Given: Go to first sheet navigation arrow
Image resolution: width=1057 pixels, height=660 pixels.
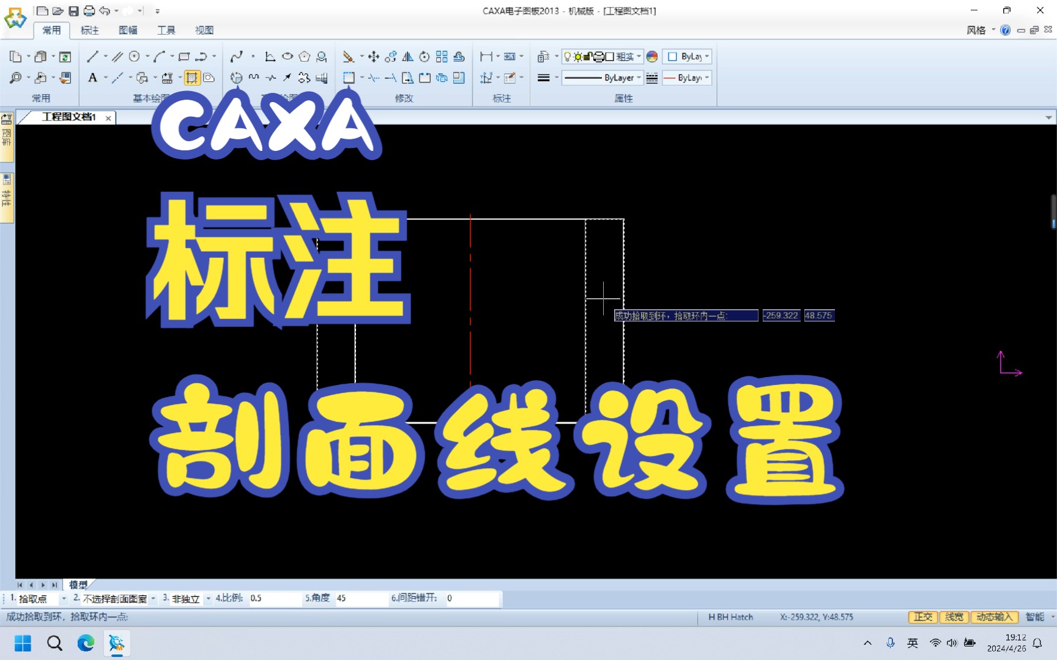Looking at the screenshot, I should (x=20, y=585).
